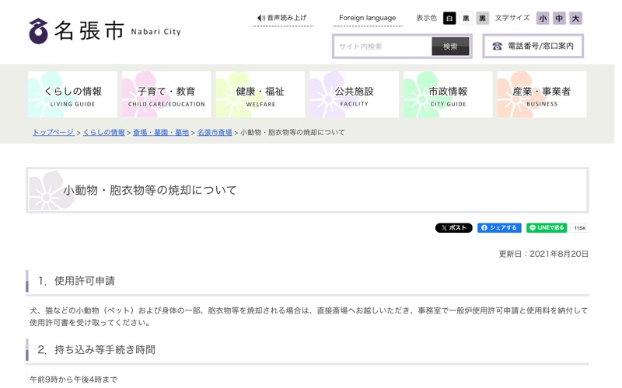
Task: Click the 更新日:2021年8月20日 date text
Action: click(x=543, y=254)
